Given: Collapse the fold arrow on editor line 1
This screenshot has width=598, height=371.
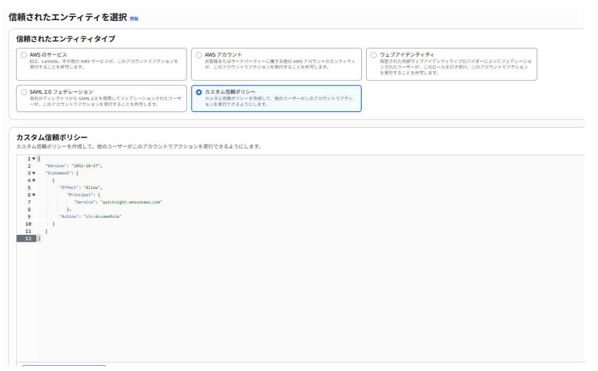Looking at the screenshot, I should (x=34, y=159).
